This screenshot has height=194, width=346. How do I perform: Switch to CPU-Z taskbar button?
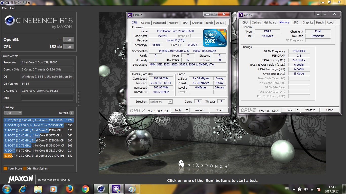(116, 189)
